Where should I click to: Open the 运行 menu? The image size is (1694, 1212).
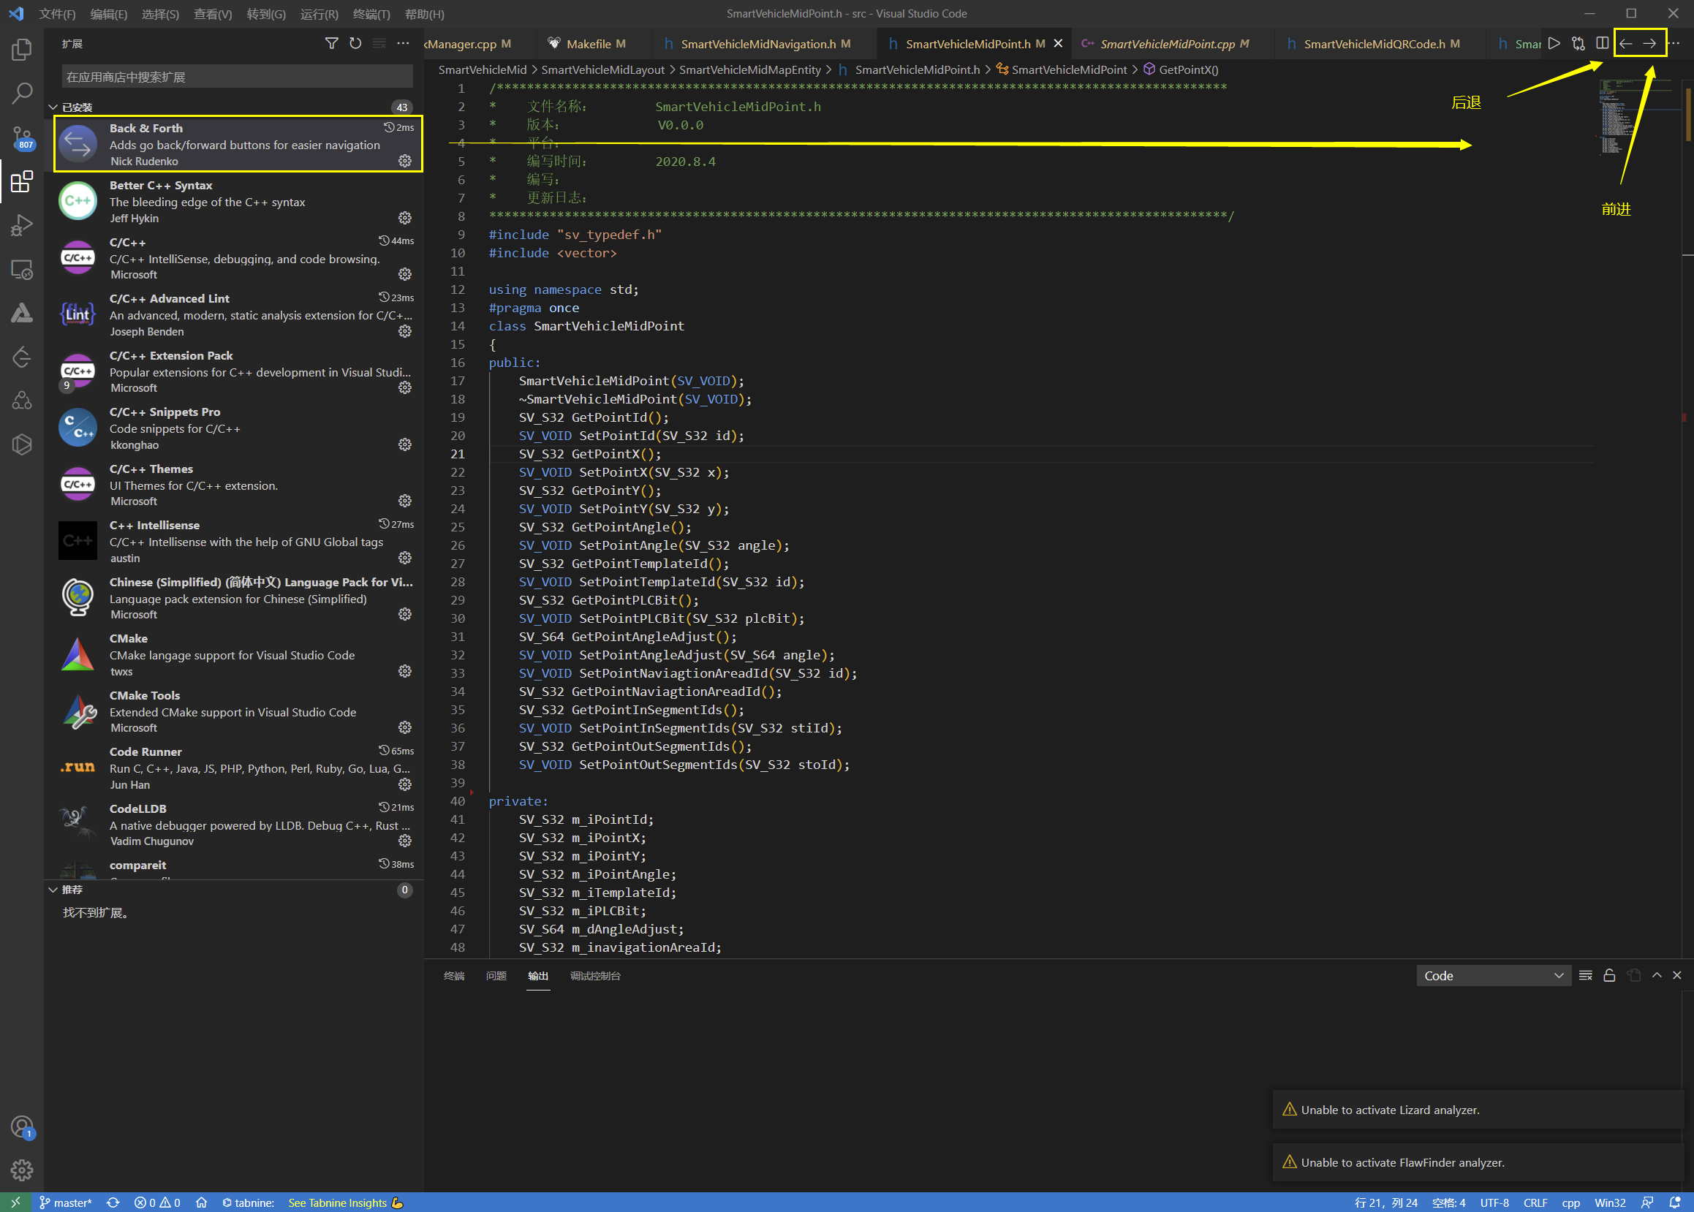coord(319,13)
